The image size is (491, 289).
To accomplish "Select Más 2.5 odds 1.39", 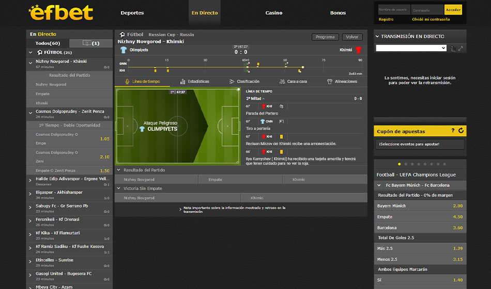I will coord(420,248).
